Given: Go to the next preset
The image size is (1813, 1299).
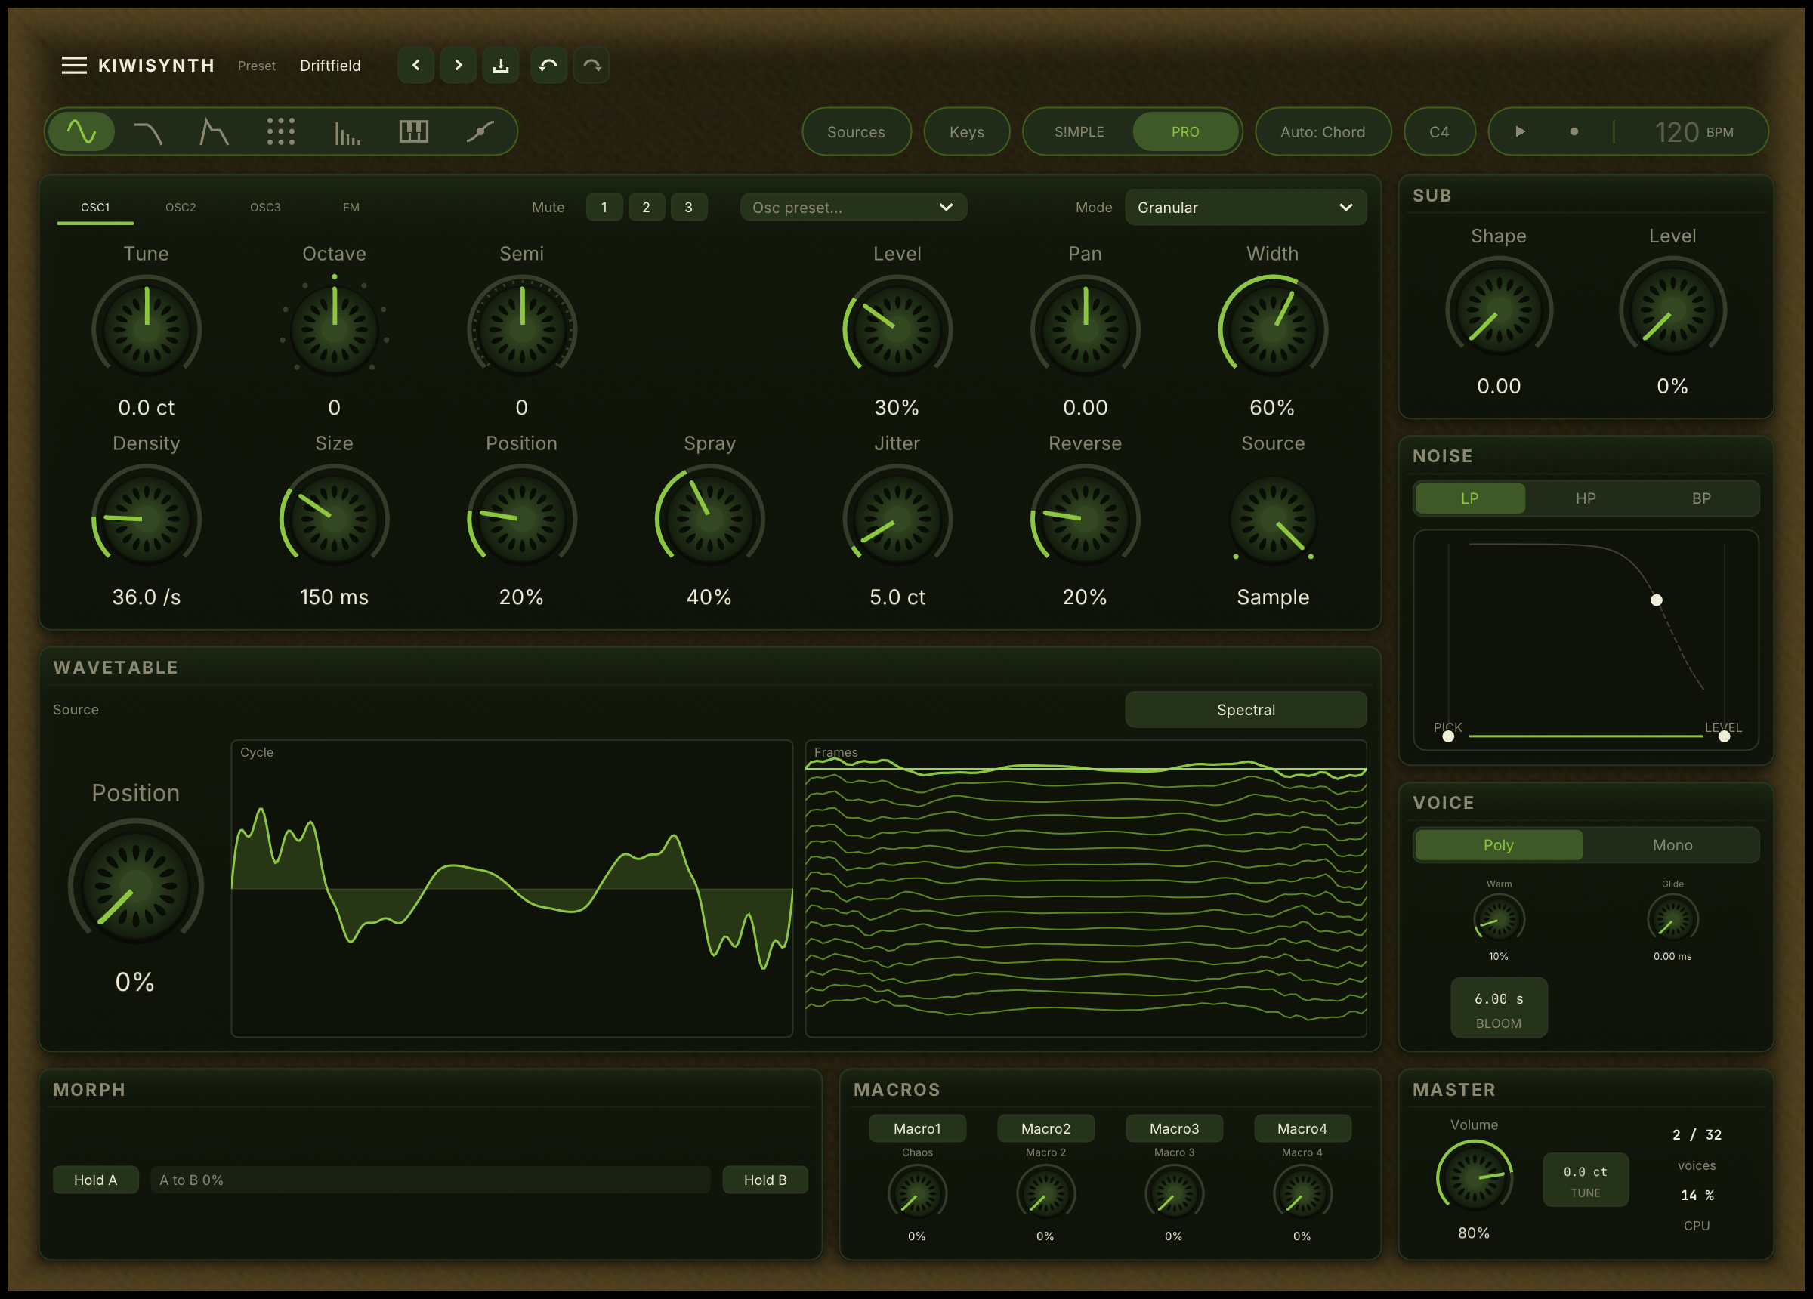Looking at the screenshot, I should [x=459, y=66].
